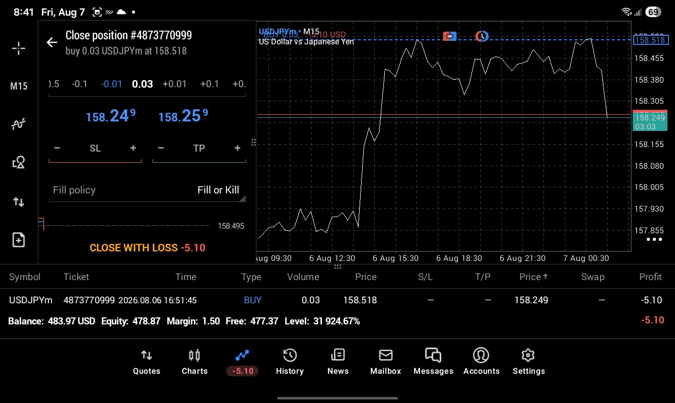Image resolution: width=675 pixels, height=403 pixels.
Task: Tap CLOSE WITH LOSS -5.10 button
Action: (x=148, y=248)
